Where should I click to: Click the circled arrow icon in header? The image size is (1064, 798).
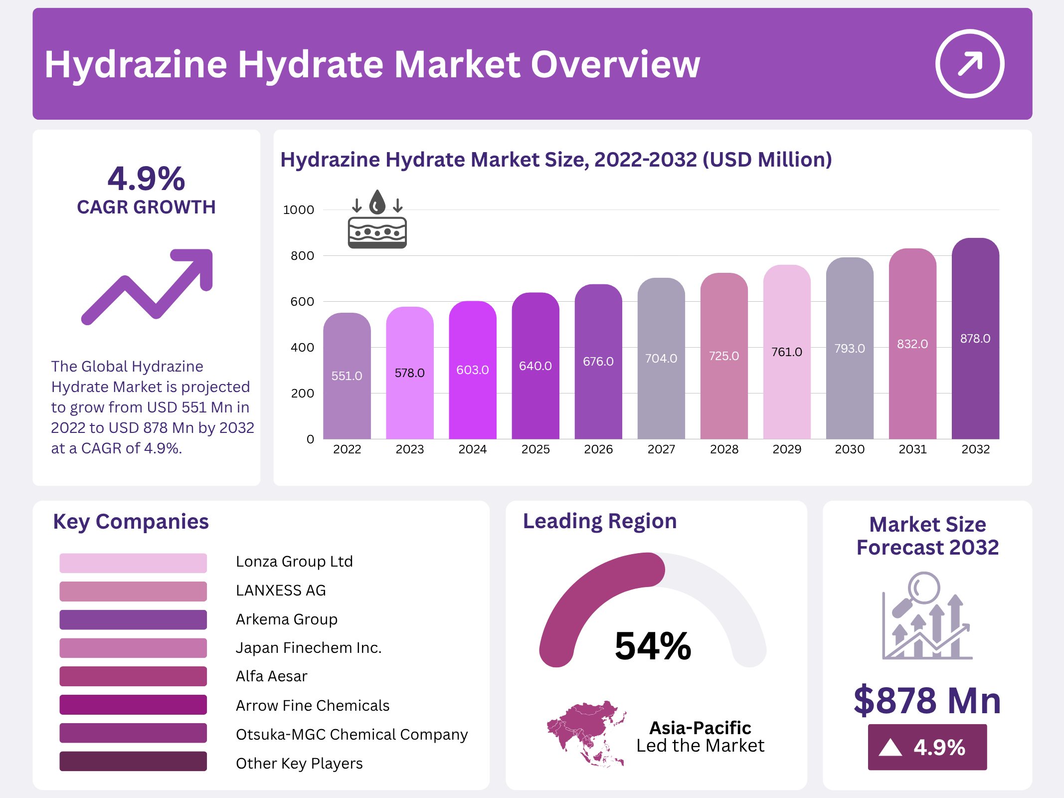pos(969,64)
